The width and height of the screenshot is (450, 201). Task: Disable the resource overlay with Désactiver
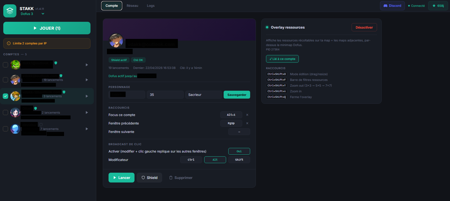click(x=364, y=28)
